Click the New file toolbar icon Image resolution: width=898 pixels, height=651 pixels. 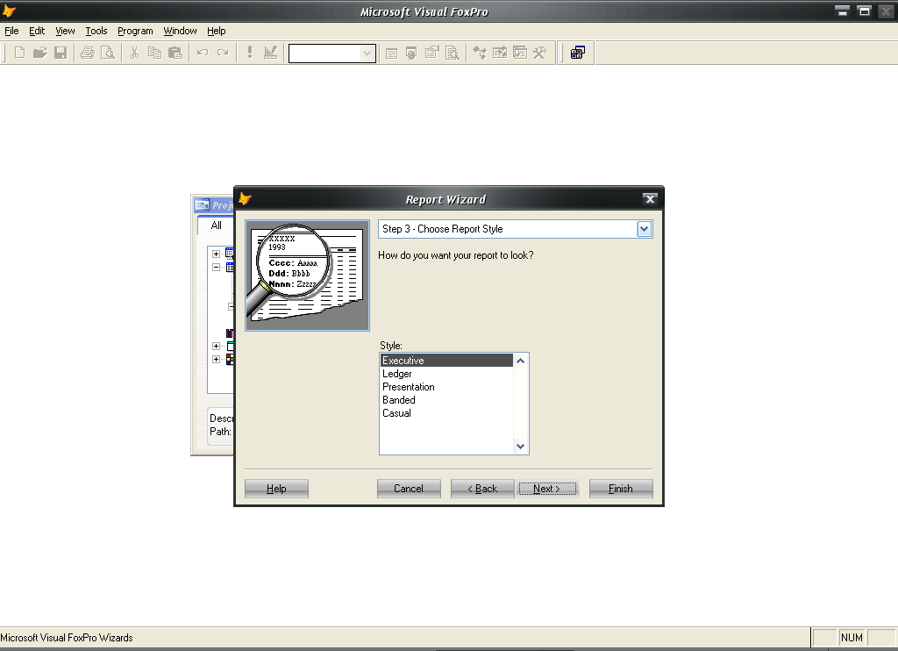pyautogui.click(x=19, y=53)
